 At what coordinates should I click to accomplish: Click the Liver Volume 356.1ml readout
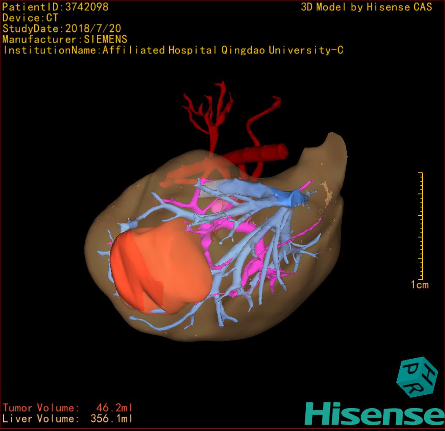(68, 418)
